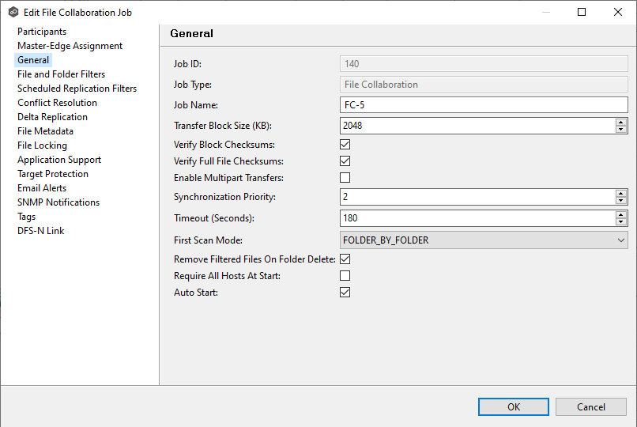Click the app icon in the title bar

pos(13,12)
